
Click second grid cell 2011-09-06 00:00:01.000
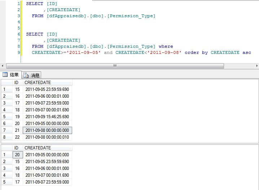pos(47,168)
